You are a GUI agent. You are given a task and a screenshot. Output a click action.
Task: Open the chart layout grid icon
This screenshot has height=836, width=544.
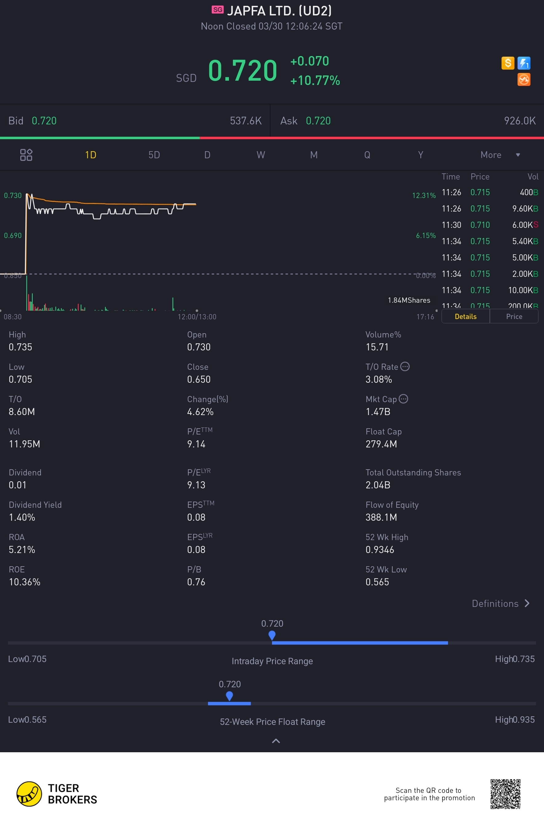tap(26, 155)
